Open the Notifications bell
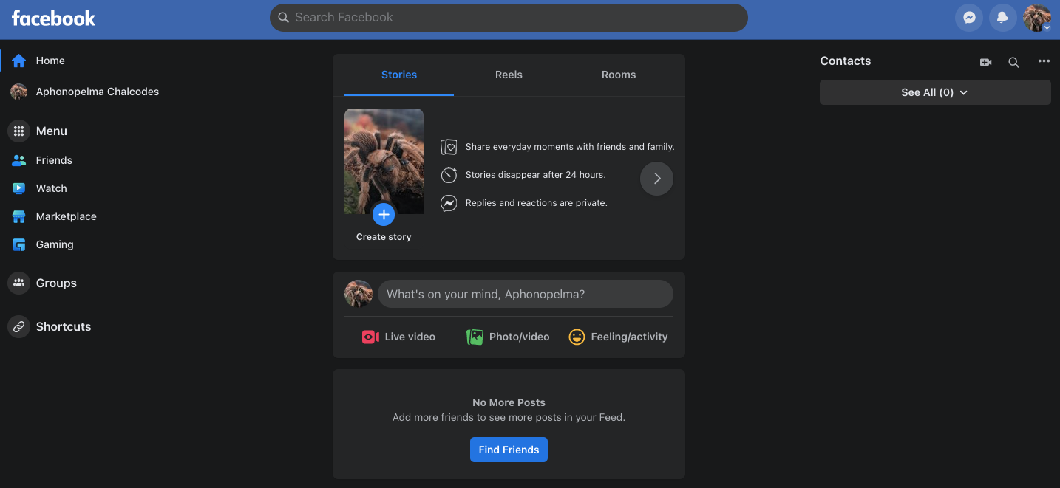Image resolution: width=1060 pixels, height=488 pixels. (x=1003, y=17)
